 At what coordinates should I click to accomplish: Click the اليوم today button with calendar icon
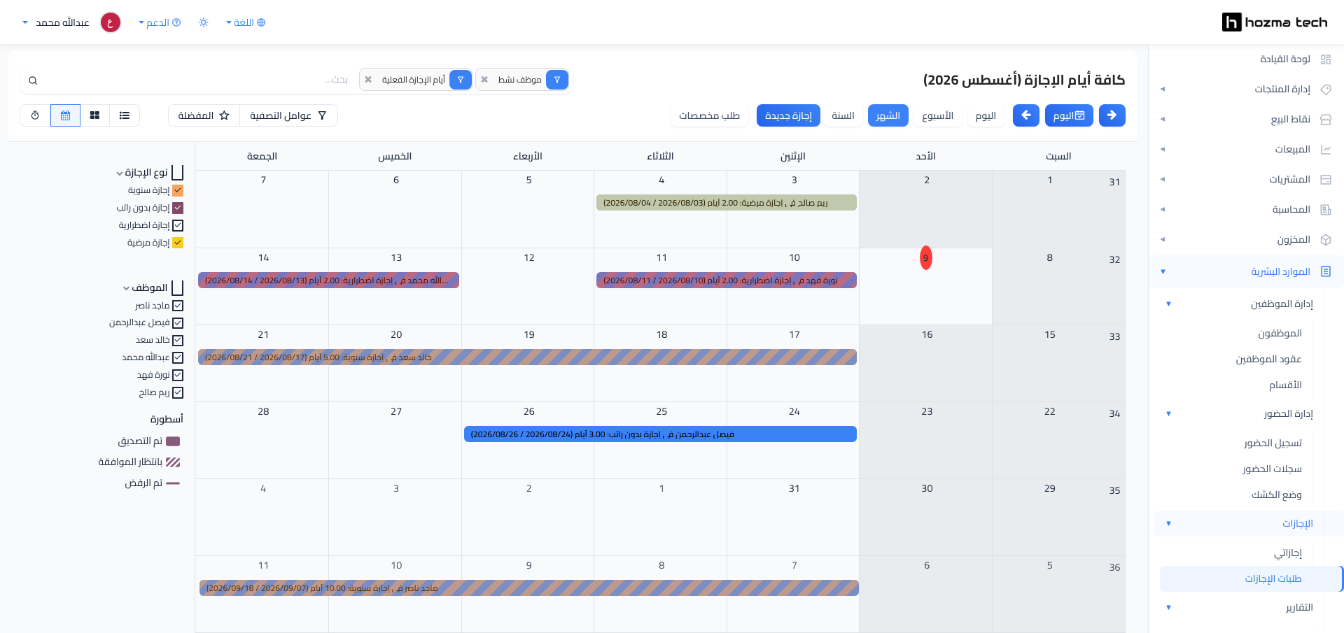pyautogui.click(x=1069, y=115)
